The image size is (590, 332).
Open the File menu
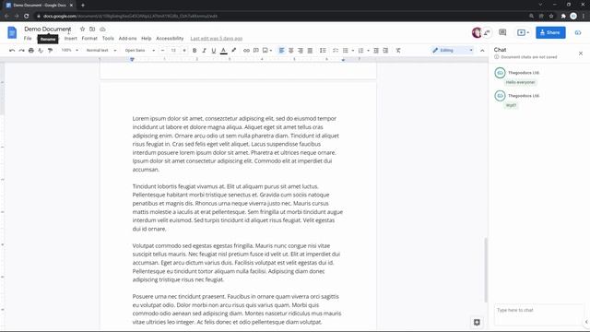coord(28,39)
